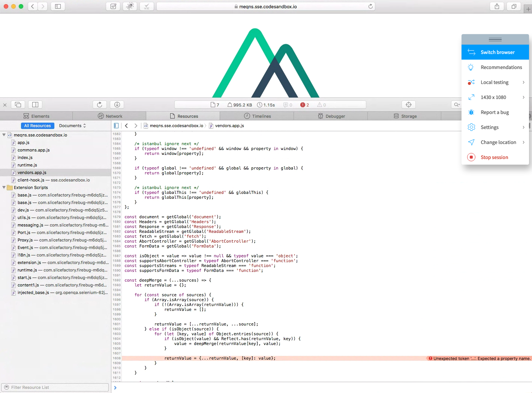Image resolution: width=532 pixels, height=393 pixels.
Task: Choose Switch browser in the menu
Action: coord(495,52)
